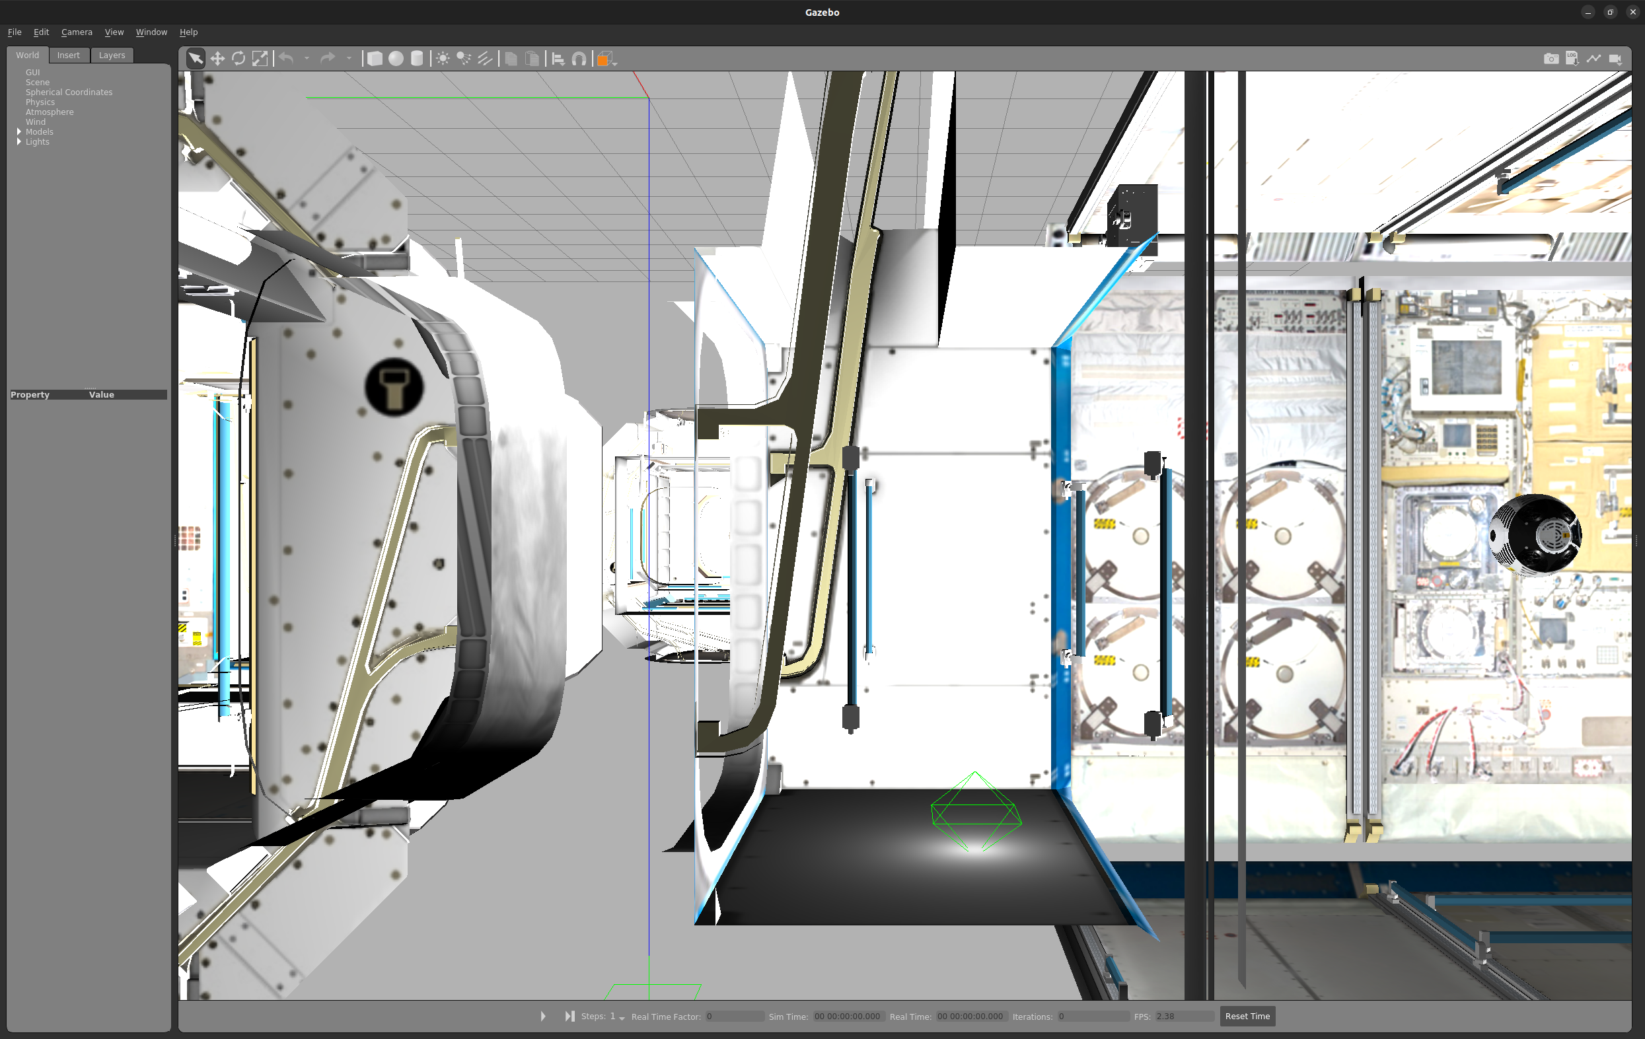Toggle the align tool
1645x1039 pixels.
pyautogui.click(x=558, y=59)
